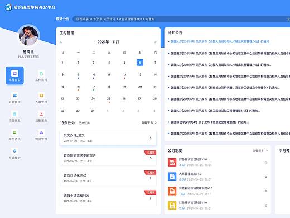Click the user avatar photo

click(28, 36)
